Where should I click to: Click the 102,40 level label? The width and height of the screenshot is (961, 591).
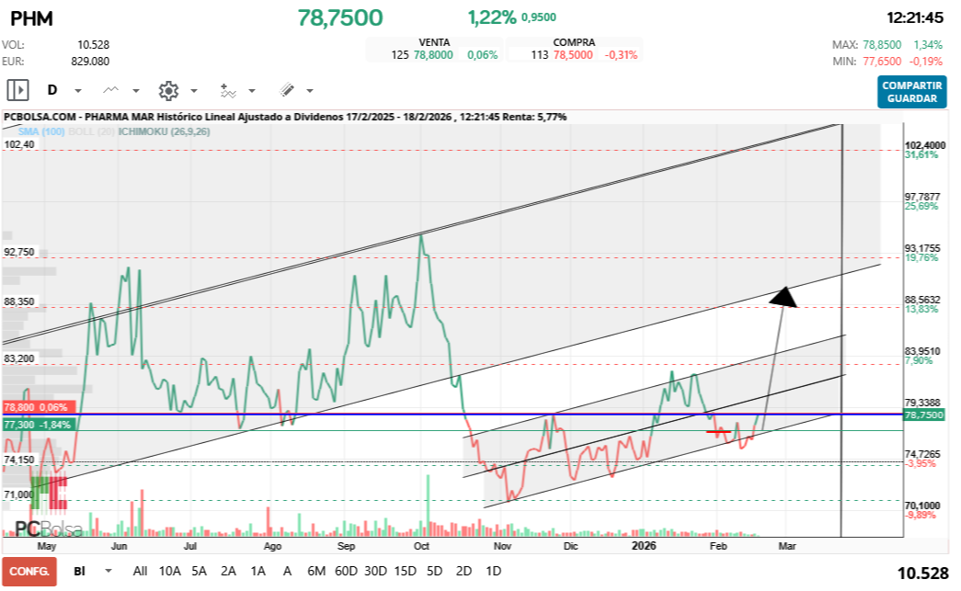19,144
